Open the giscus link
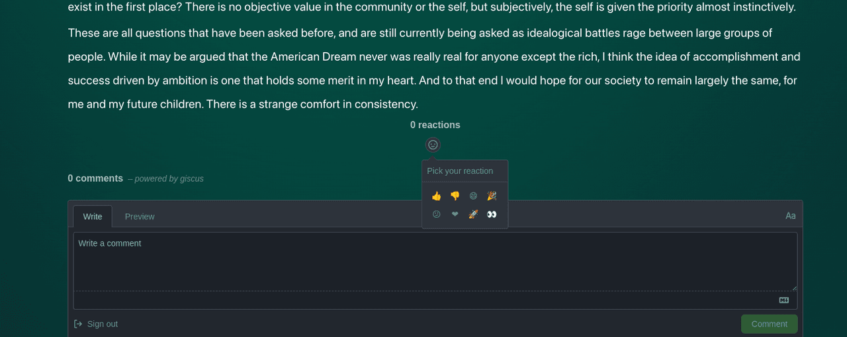Viewport: 847px width, 337px height. point(189,179)
